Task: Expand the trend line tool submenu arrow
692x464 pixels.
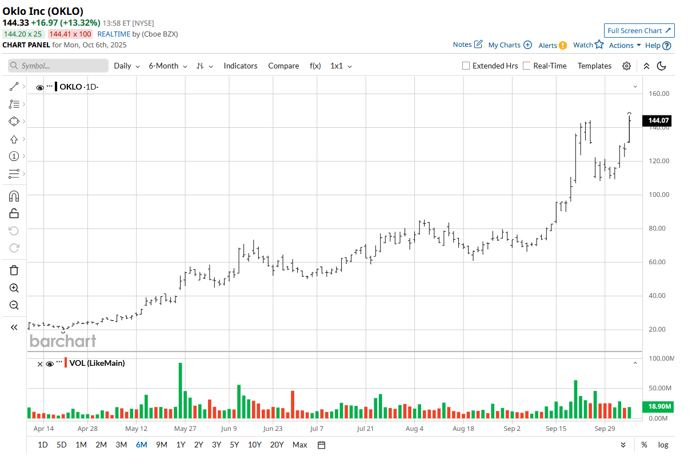Action: pyautogui.click(x=23, y=87)
